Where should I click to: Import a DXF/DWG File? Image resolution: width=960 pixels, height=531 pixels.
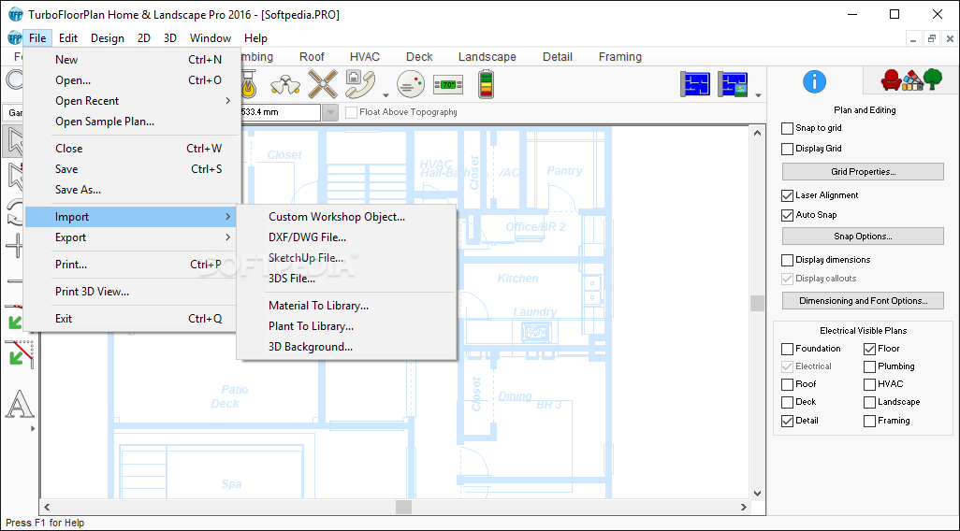pos(346,237)
